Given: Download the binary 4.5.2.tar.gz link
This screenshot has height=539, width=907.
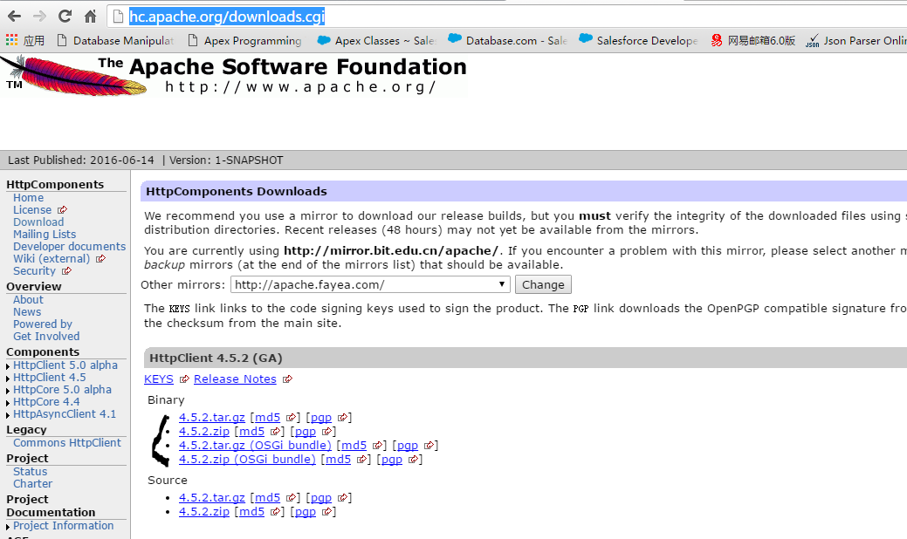Looking at the screenshot, I should click(x=212, y=417).
